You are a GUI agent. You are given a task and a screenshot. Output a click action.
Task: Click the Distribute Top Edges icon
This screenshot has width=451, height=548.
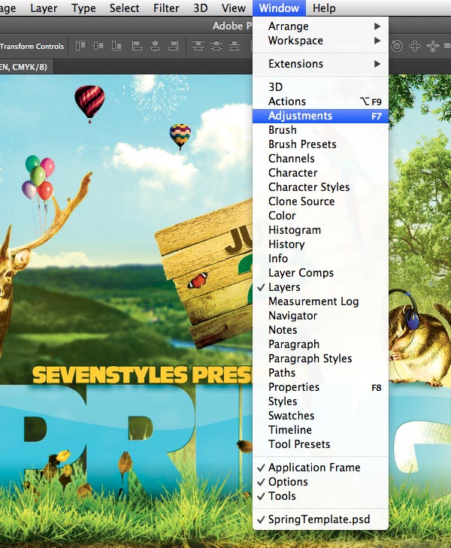(198, 46)
